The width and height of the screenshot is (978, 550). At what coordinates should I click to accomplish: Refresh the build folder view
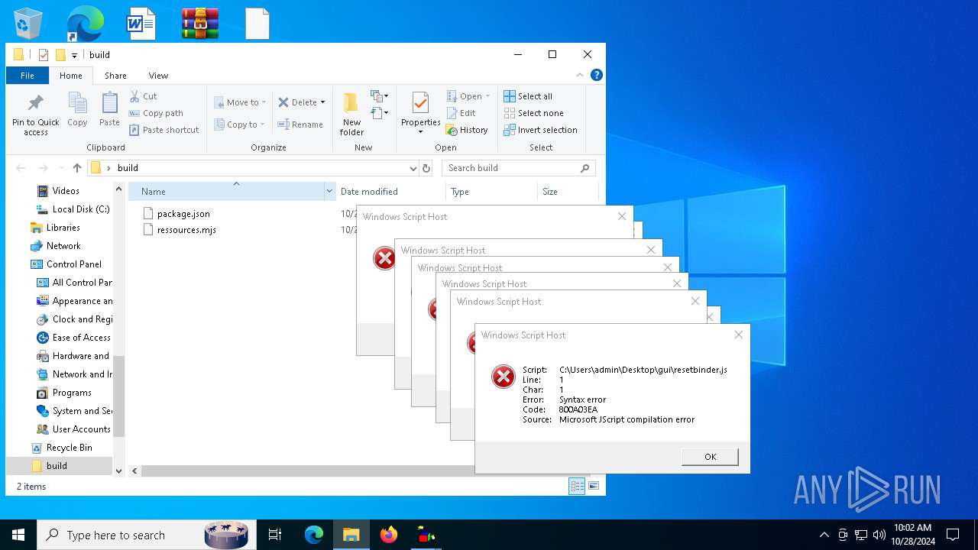pos(426,168)
